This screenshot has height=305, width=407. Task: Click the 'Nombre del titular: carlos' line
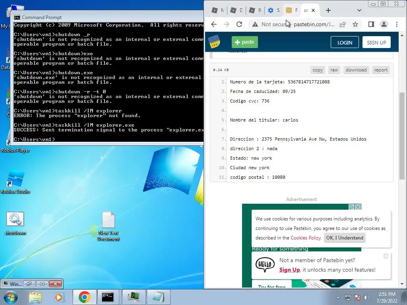click(x=264, y=120)
